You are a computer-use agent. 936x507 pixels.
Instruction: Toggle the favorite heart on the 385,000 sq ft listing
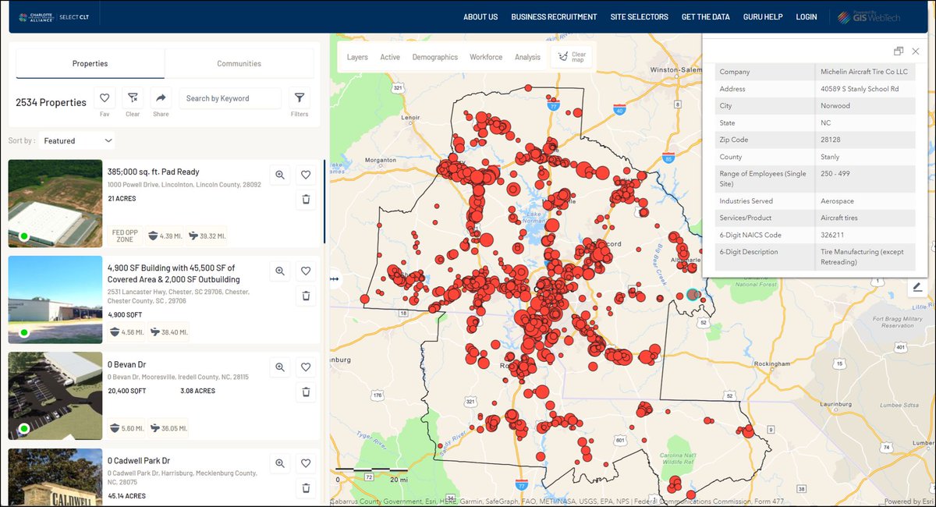click(306, 175)
